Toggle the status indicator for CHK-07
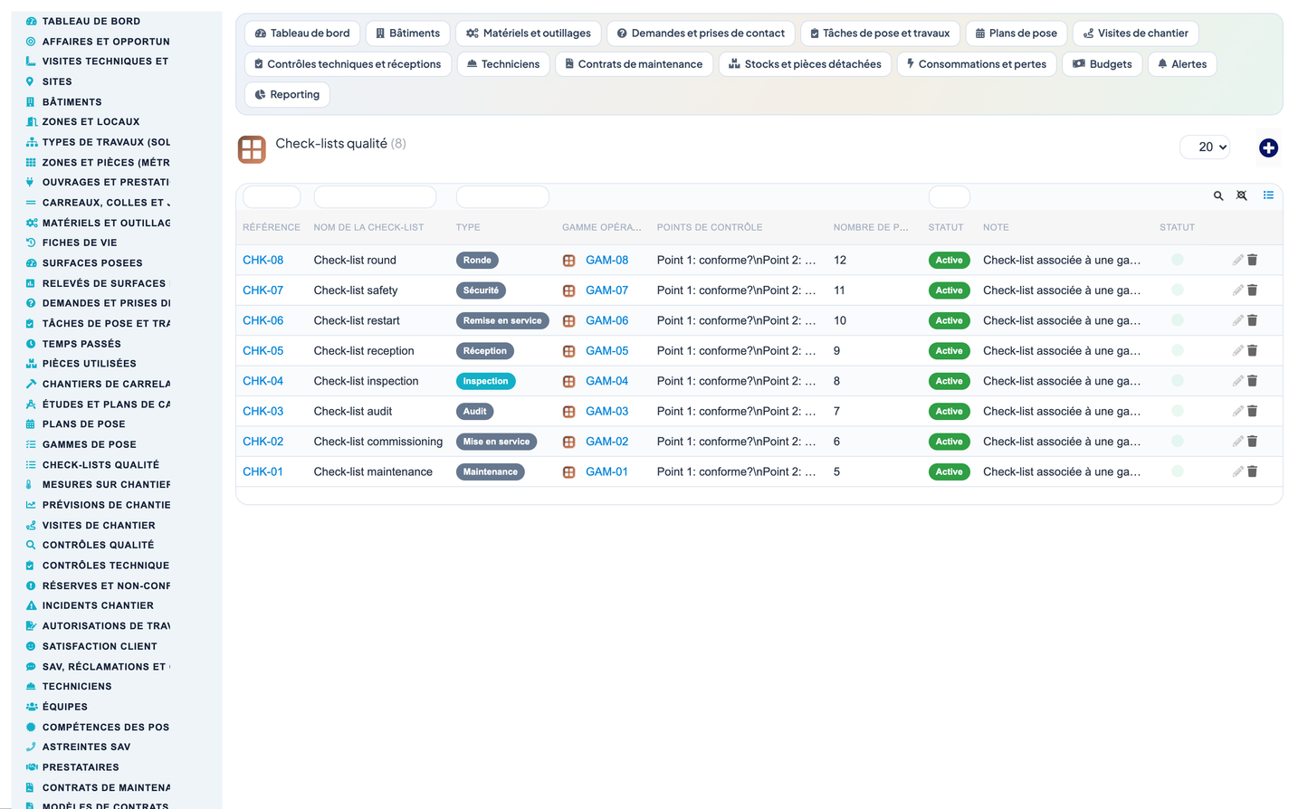Viewport: 1308px width, 809px height. tap(1178, 290)
